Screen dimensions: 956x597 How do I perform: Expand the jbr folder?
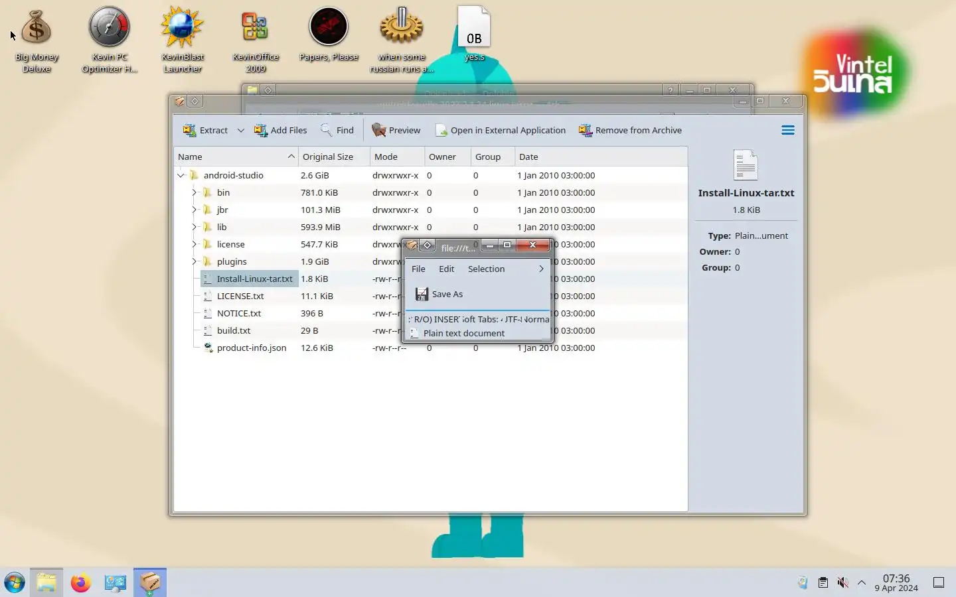point(194,210)
